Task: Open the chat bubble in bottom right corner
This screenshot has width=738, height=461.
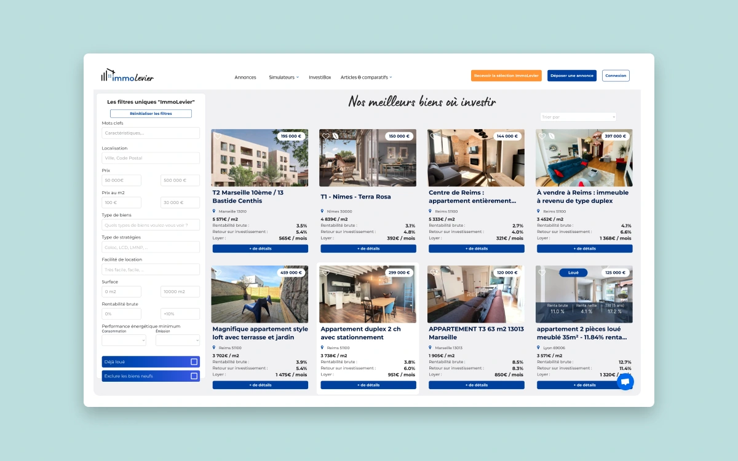Action: 625,382
